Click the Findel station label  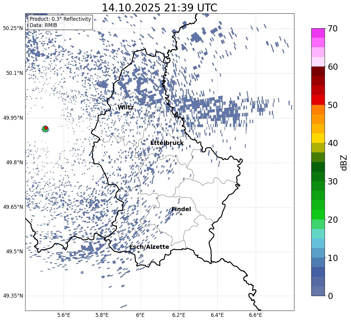tap(181, 209)
